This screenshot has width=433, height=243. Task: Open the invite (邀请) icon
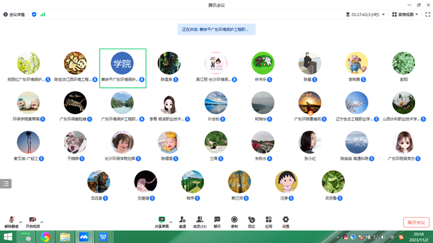click(183, 222)
